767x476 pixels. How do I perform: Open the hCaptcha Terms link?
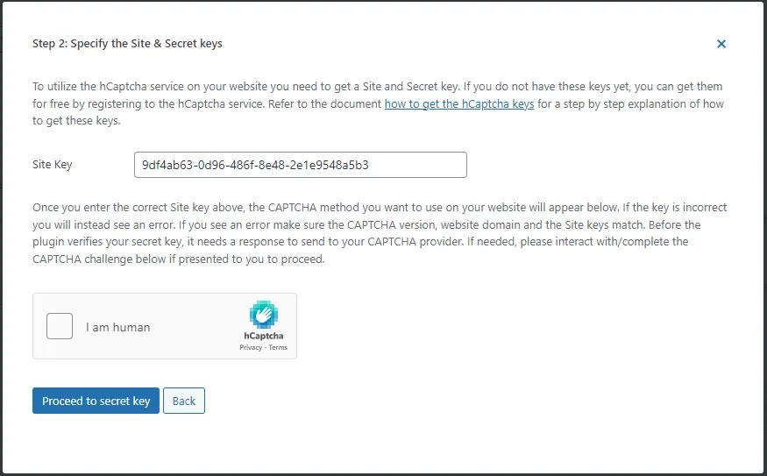278,347
